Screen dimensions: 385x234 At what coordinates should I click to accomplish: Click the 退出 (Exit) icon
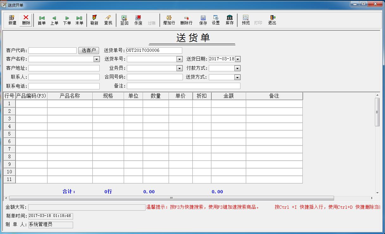[272, 20]
